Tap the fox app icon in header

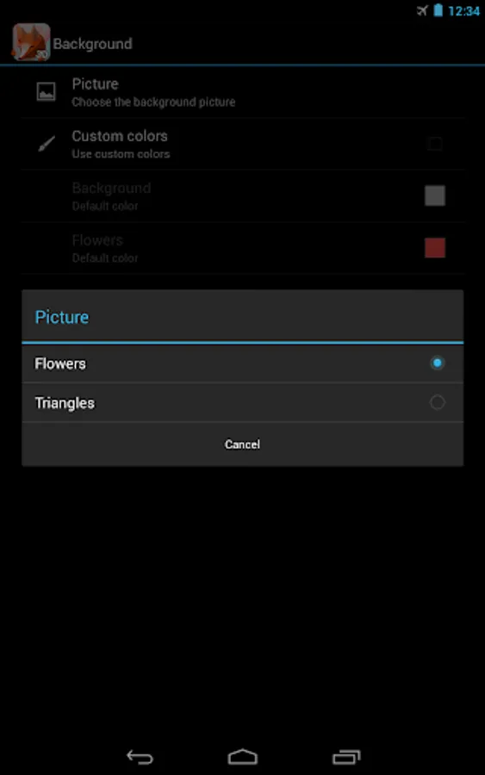click(x=31, y=42)
